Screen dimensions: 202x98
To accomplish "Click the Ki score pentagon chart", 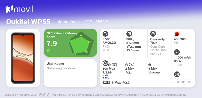I will 81,43.
